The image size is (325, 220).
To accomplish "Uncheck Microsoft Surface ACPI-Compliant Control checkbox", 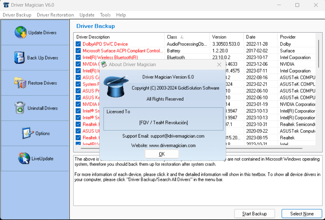I will (78, 51).
